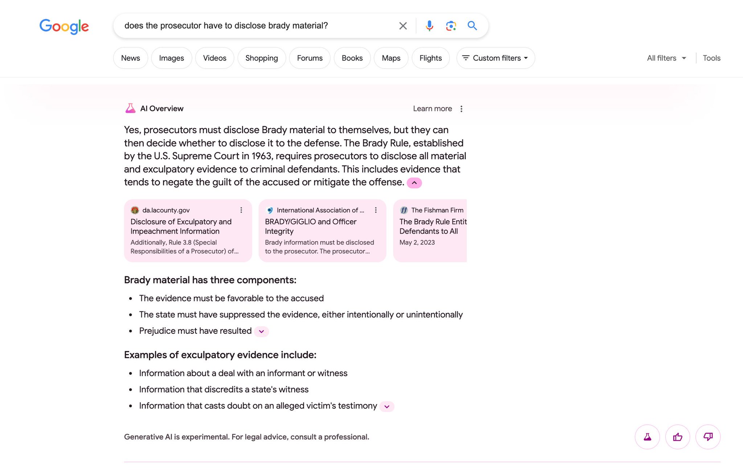Click the International Association favicon
Viewport: 743px width, 473px height.
click(x=269, y=210)
